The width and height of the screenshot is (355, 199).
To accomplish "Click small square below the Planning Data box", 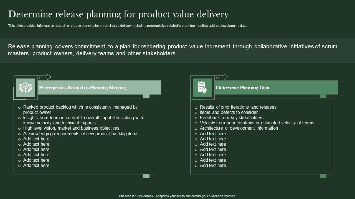I will (x=323, y=176).
